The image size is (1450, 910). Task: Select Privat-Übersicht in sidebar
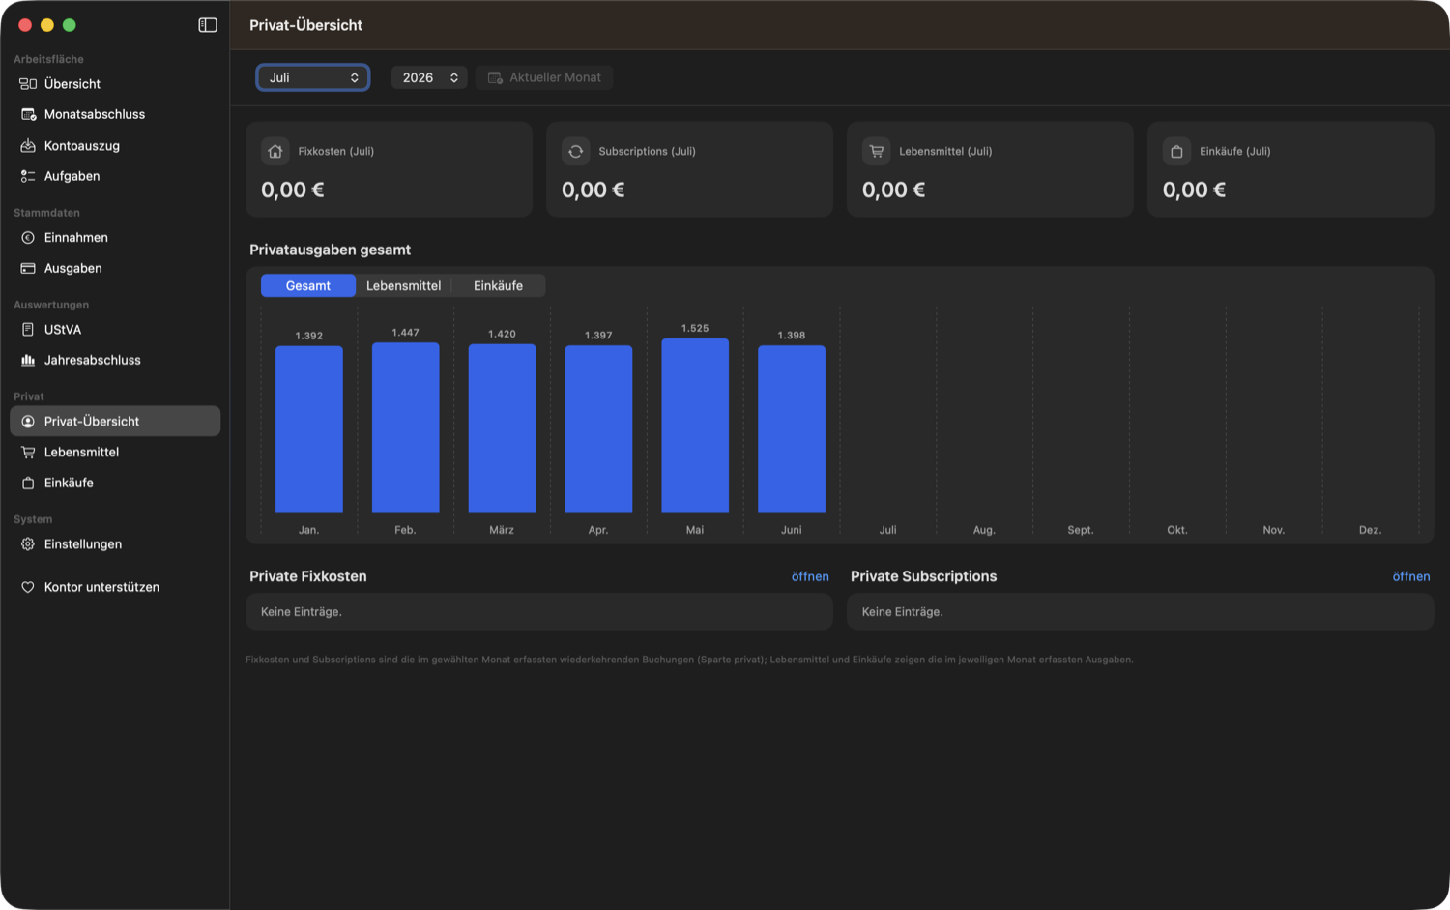click(115, 421)
